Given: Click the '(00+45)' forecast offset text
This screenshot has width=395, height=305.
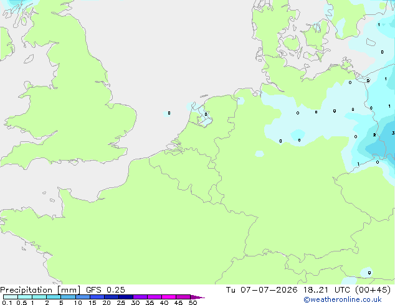Looking at the screenshot, I should (x=373, y=290).
